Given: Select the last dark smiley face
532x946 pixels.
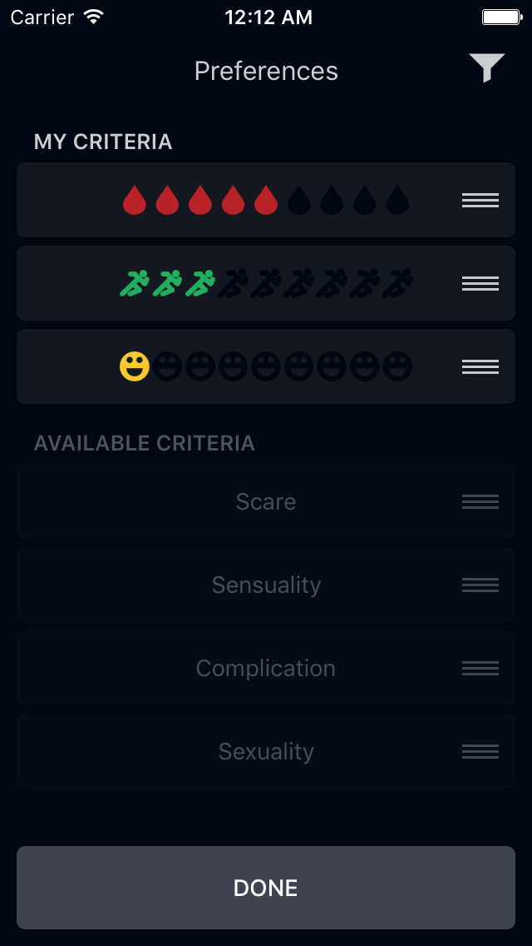Looking at the screenshot, I should (x=397, y=367).
